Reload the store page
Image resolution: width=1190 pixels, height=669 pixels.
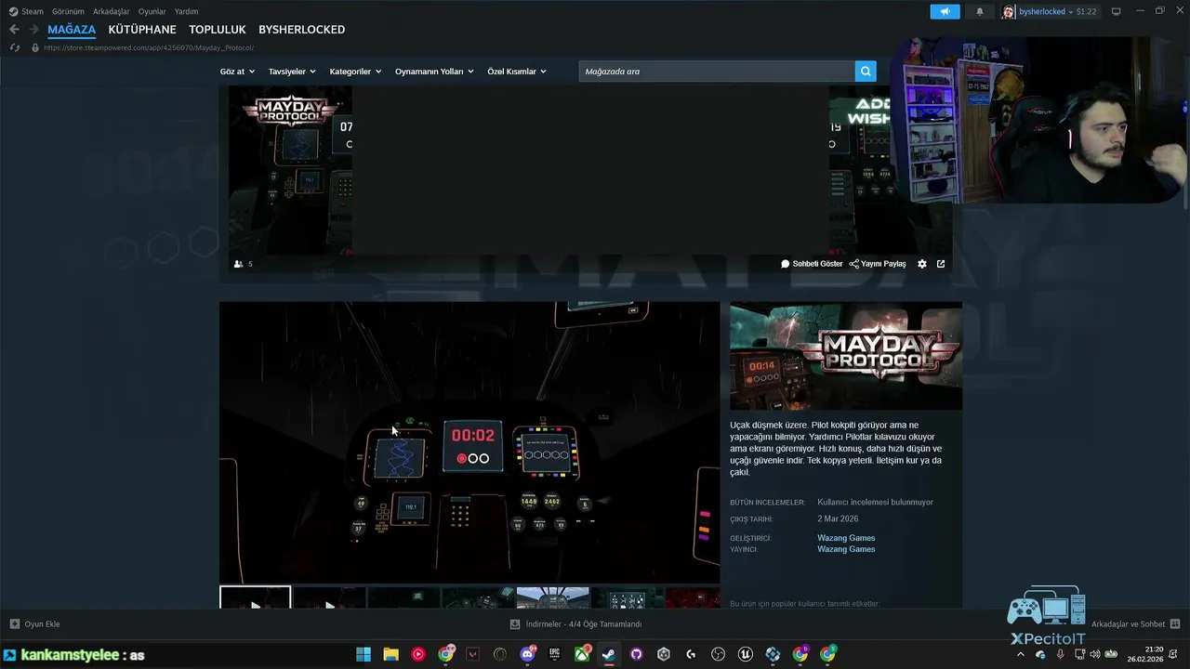pyautogui.click(x=14, y=47)
